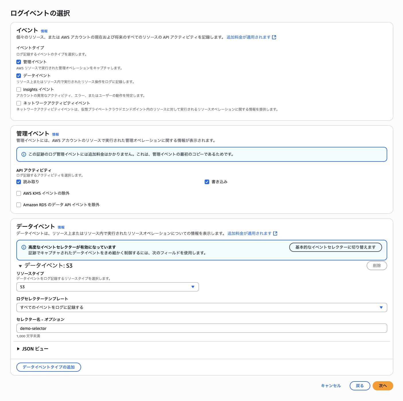Check AWS KMS イベントの除外
403x401 pixels.
[19, 193]
